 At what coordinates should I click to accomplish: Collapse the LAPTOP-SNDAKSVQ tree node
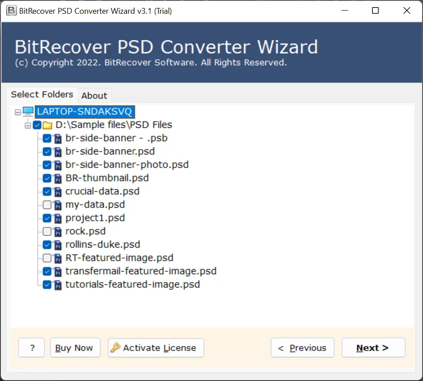(18, 112)
